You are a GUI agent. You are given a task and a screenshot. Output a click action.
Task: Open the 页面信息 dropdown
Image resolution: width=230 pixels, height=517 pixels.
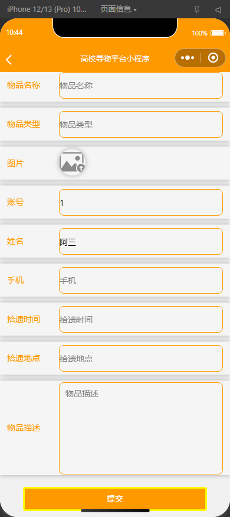pyautogui.click(x=119, y=9)
